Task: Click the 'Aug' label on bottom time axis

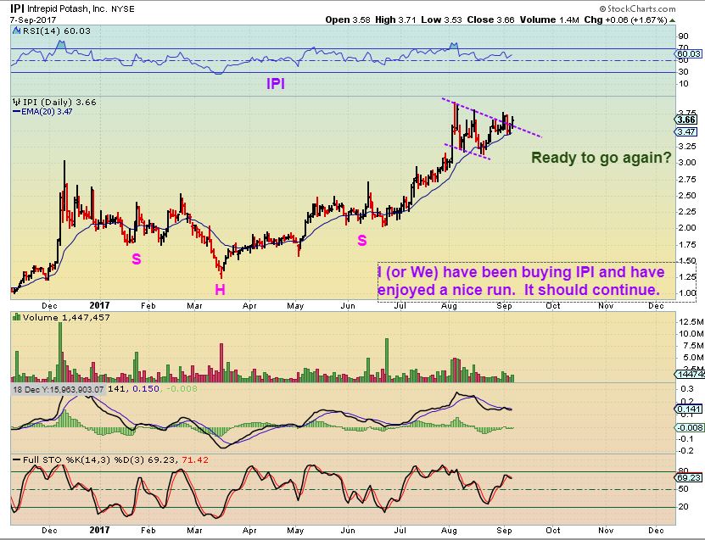Action: pos(449,530)
